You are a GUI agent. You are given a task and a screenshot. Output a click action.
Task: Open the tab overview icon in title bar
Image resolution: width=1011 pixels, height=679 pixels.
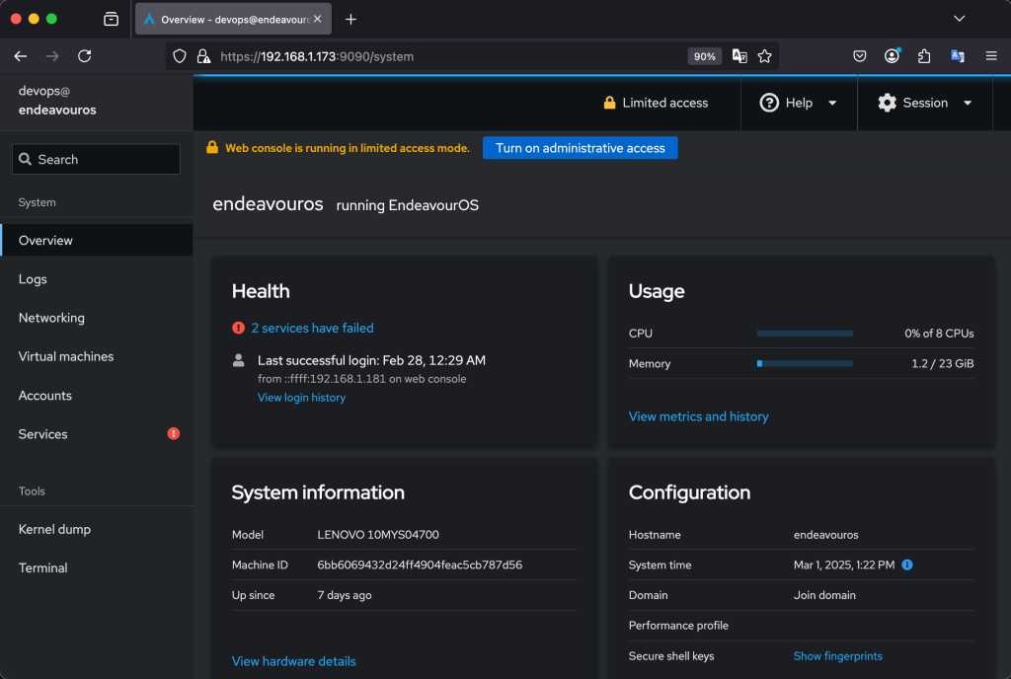click(111, 20)
